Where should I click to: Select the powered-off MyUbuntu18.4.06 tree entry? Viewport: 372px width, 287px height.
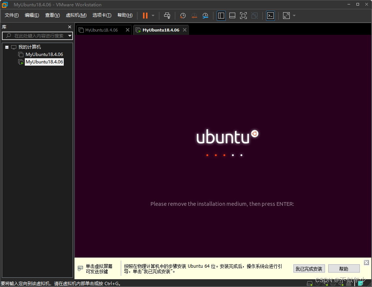click(x=44, y=55)
